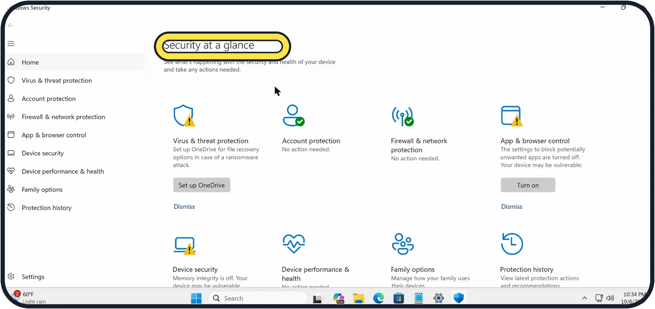Viewport: 655px width, 309px height.
Task: Click "Memory integrity is off" text under Device security
Action: [x=210, y=282]
